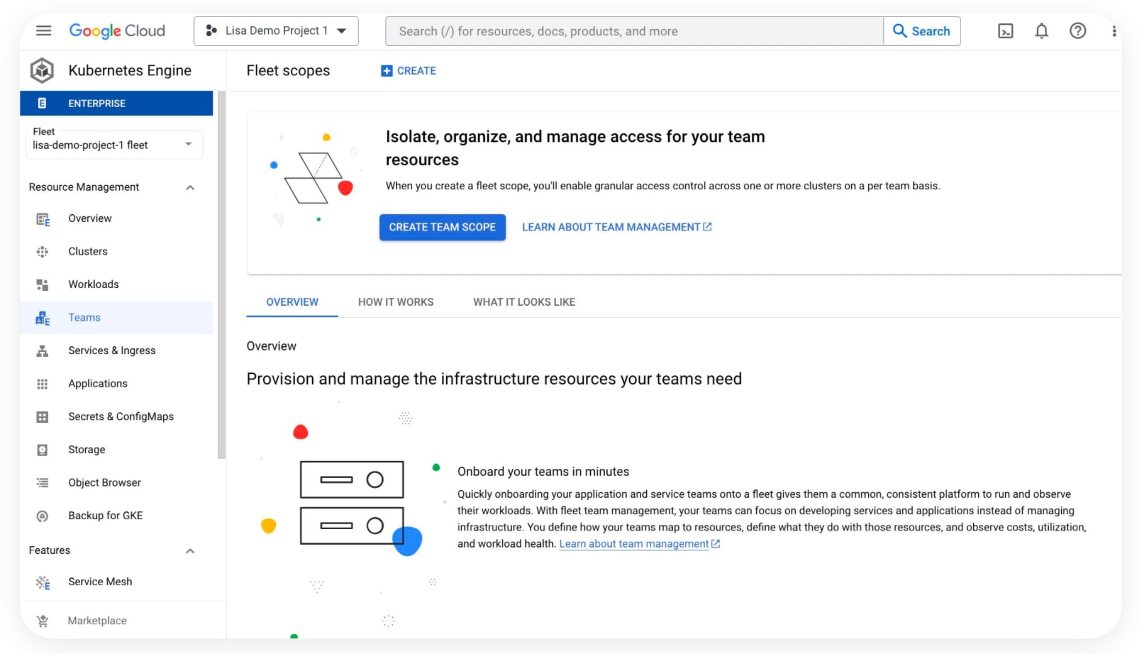Open Learn About Team Management link
The width and height of the screenshot is (1142, 654).
pos(616,227)
